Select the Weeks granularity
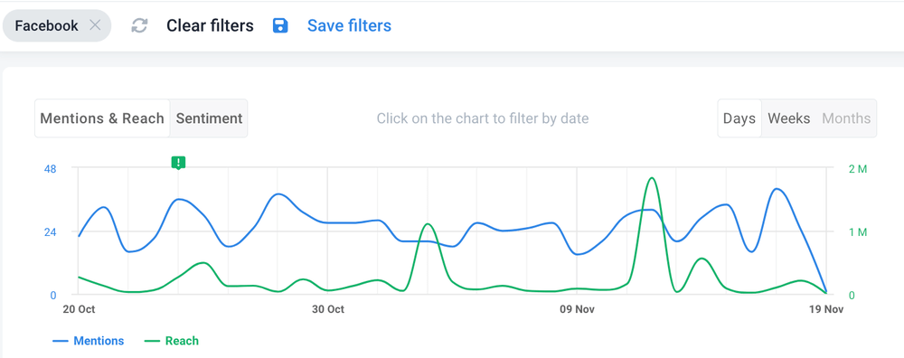The height and width of the screenshot is (358, 904). click(x=788, y=118)
